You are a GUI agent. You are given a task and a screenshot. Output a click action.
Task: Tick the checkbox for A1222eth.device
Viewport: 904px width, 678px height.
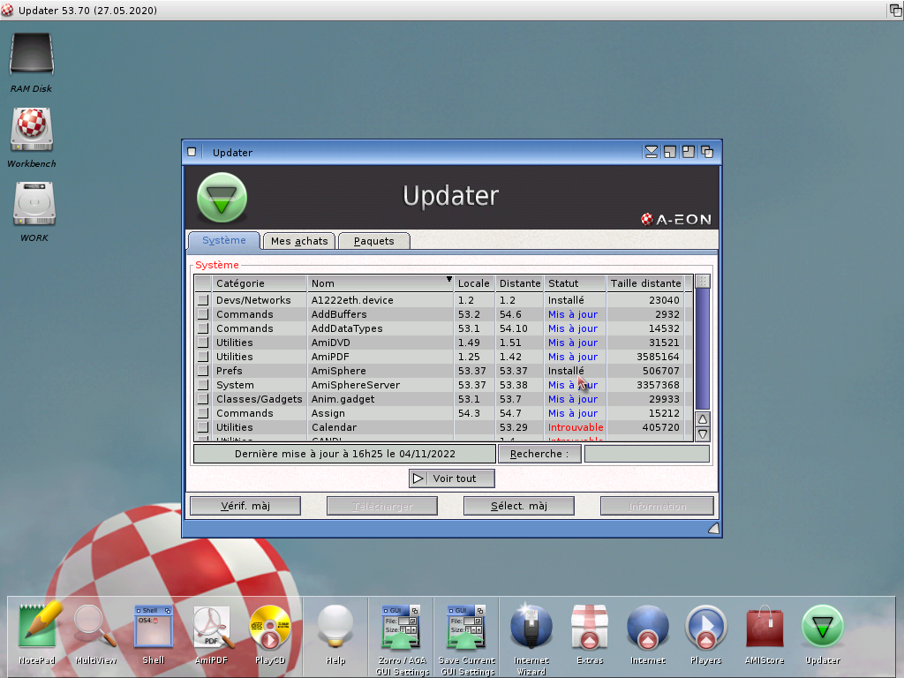(203, 300)
